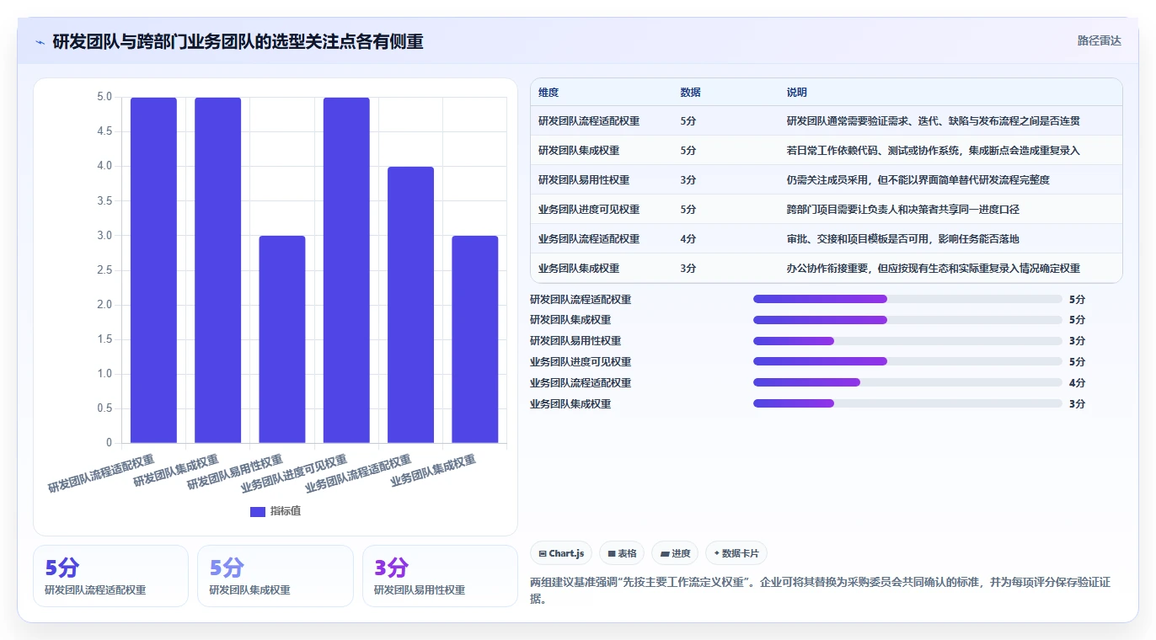This screenshot has width=1156, height=640.
Task: Click the 研发团队集成权重 progress bar
Action: (907, 320)
